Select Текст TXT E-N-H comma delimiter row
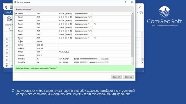 tap(73, 27)
